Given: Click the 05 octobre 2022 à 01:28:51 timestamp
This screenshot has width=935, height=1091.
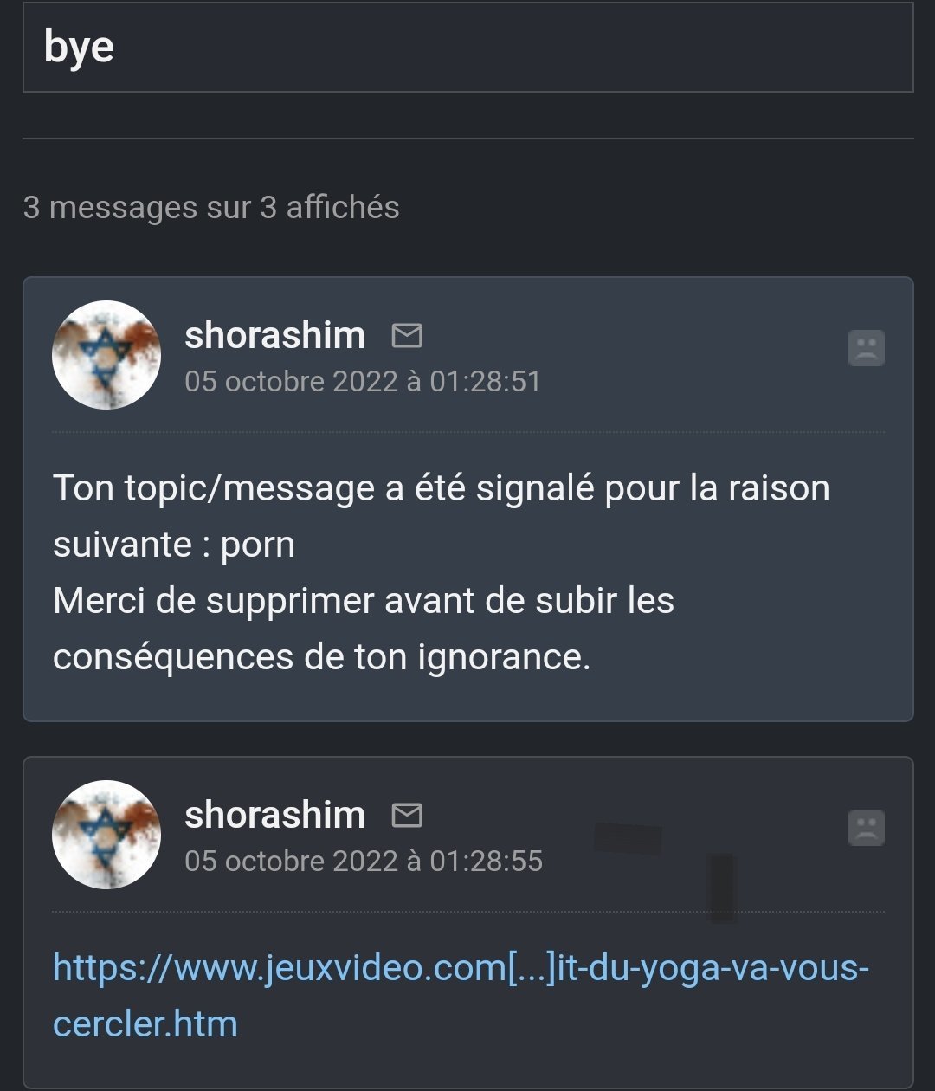Looking at the screenshot, I should pos(363,381).
